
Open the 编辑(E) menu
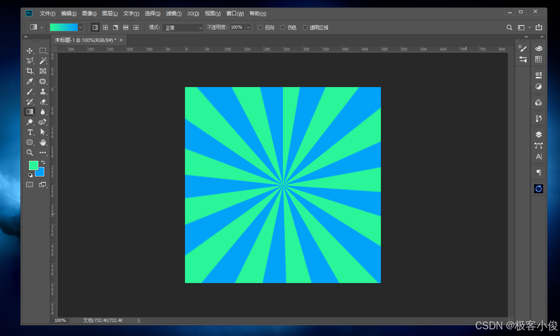point(69,13)
